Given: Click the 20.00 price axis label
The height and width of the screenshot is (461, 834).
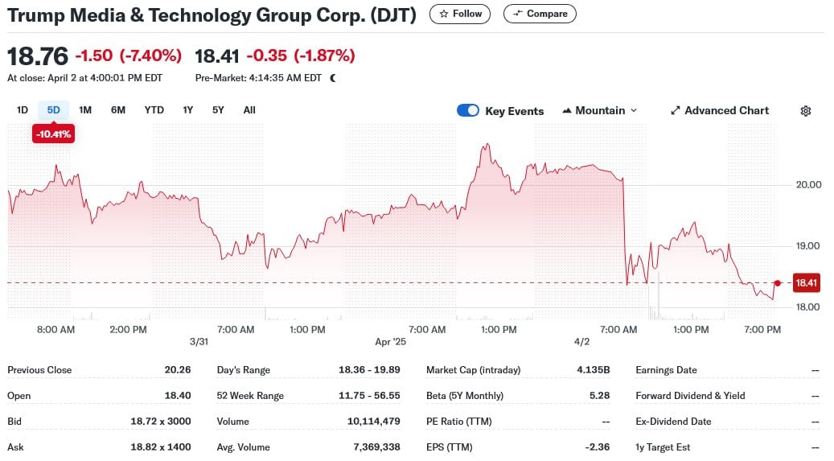Looking at the screenshot, I should pos(808,185).
